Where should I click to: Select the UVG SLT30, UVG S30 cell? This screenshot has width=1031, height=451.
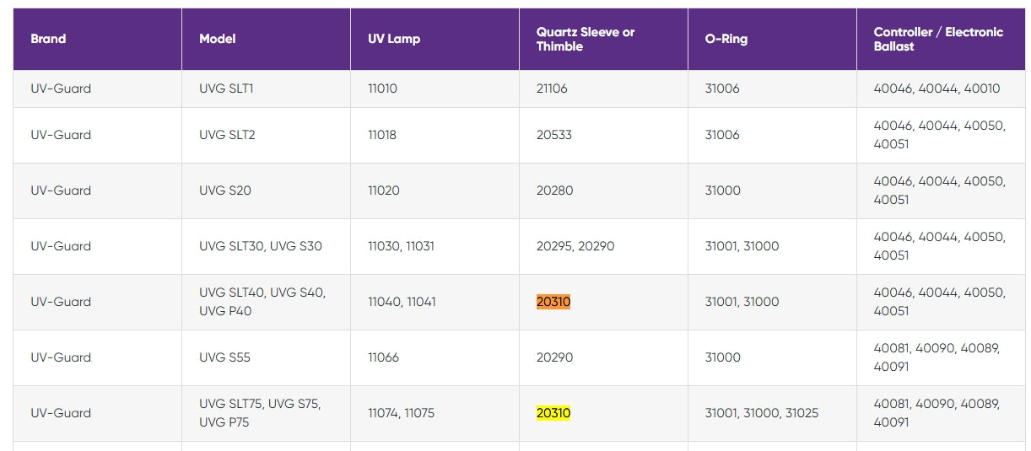[x=261, y=246]
